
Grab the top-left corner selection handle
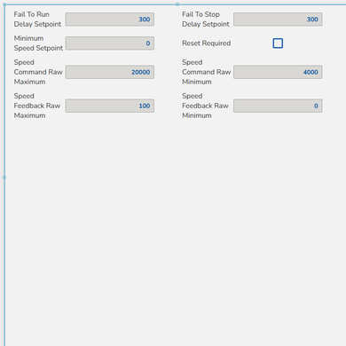[4, 4]
